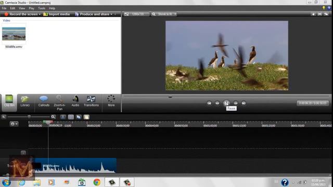Image resolution: width=333 pixels, height=187 pixels.
Task: Click the blue help icon in menu bar
Action: 329,8
